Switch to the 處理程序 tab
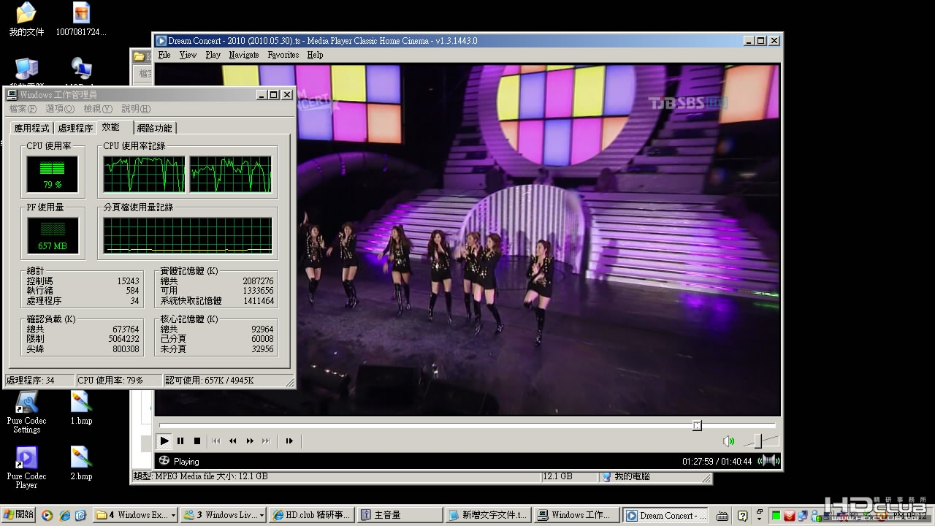 [x=75, y=129]
